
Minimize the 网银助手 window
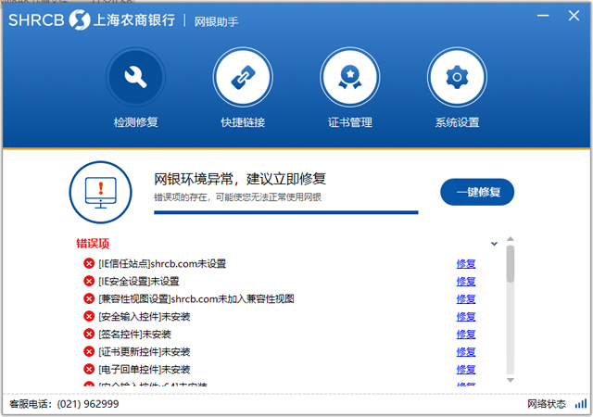click(x=543, y=16)
